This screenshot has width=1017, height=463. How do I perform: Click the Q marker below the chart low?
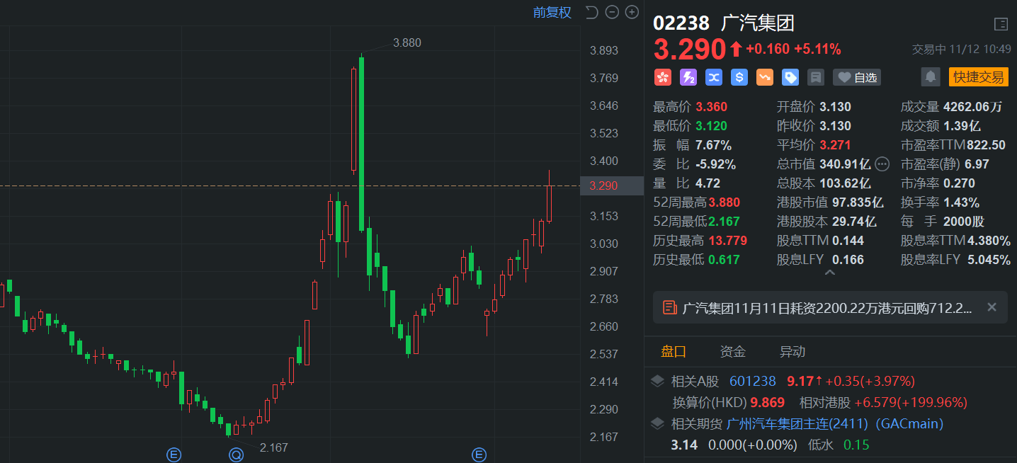236,455
